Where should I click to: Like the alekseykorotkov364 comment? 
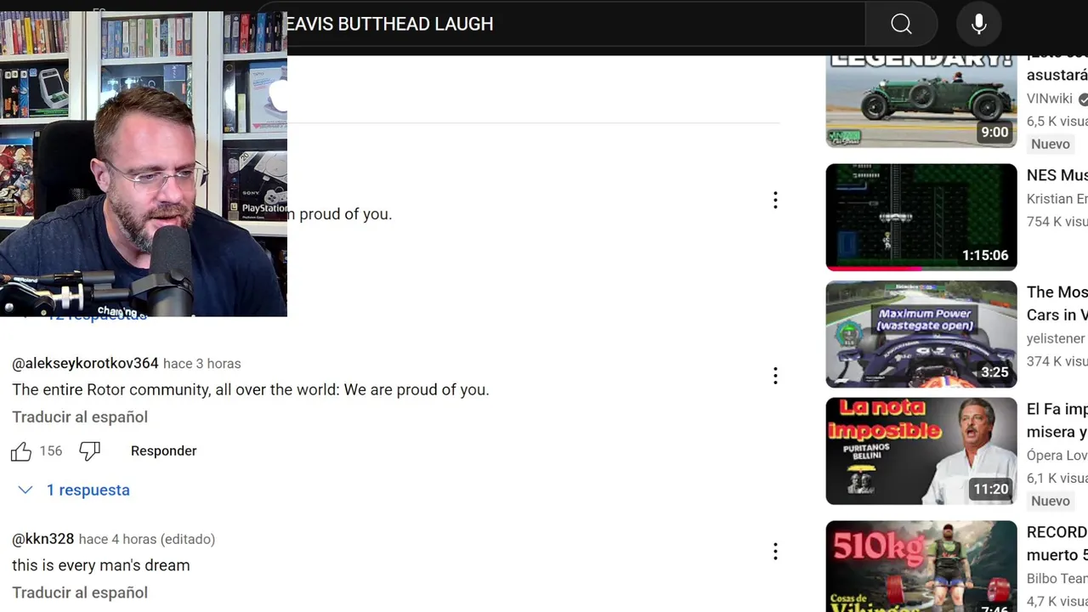[x=21, y=451]
